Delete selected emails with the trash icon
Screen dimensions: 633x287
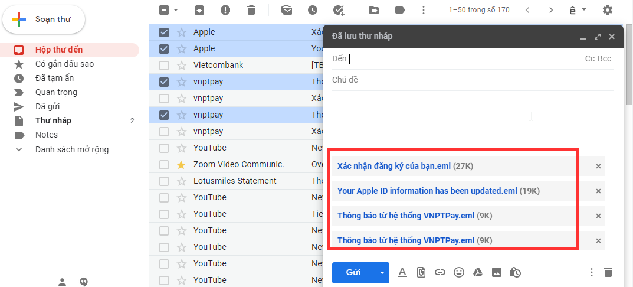[251, 10]
